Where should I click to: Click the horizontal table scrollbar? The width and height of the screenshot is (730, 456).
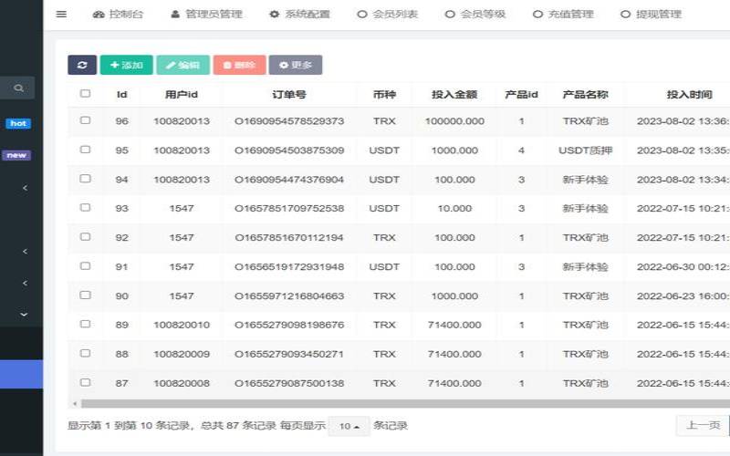(405, 403)
